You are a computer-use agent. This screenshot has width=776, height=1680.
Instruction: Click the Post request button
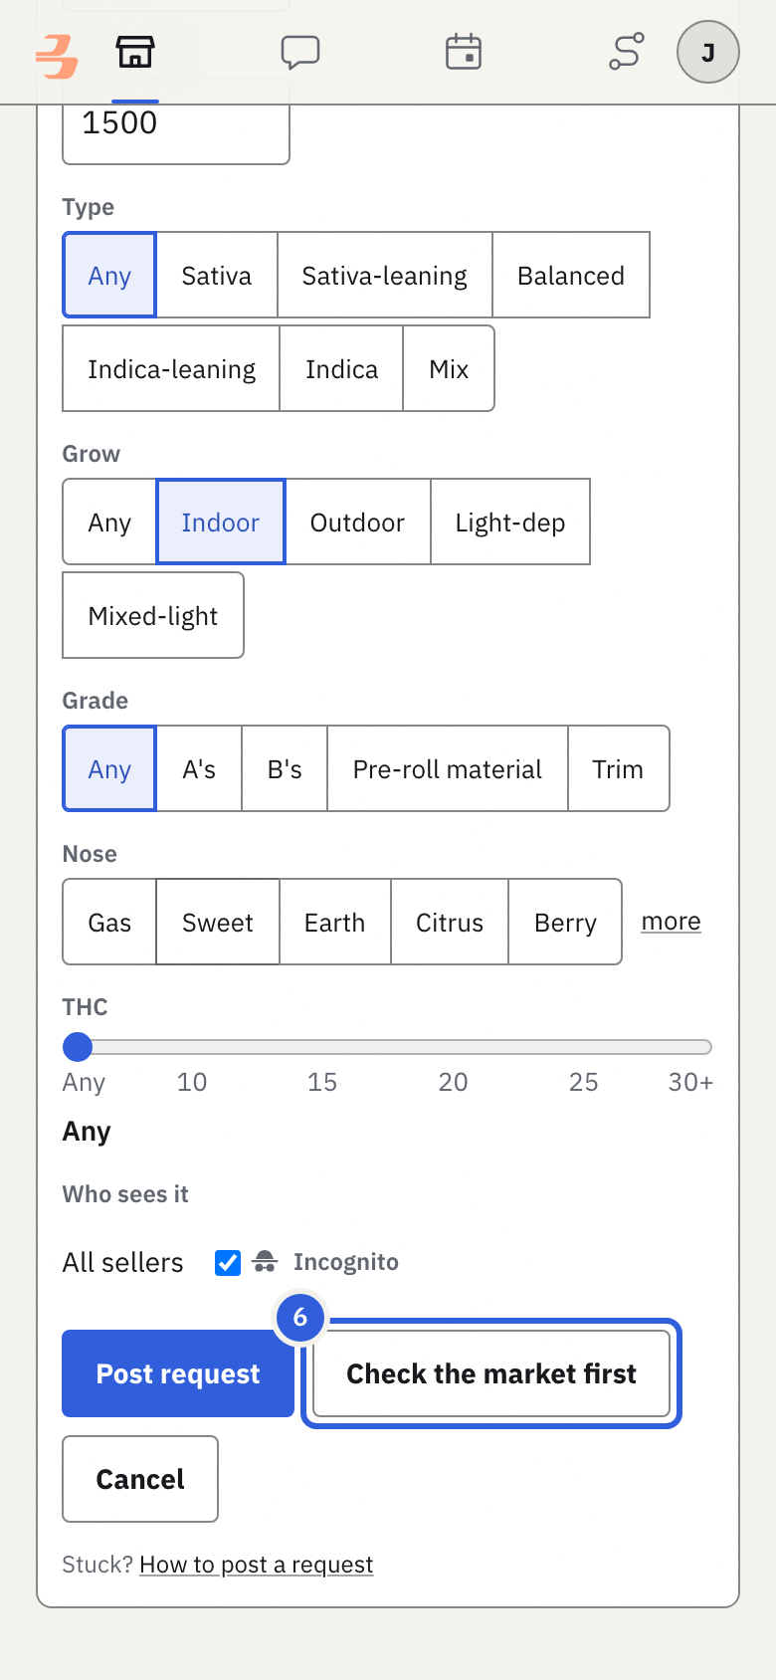click(178, 1373)
